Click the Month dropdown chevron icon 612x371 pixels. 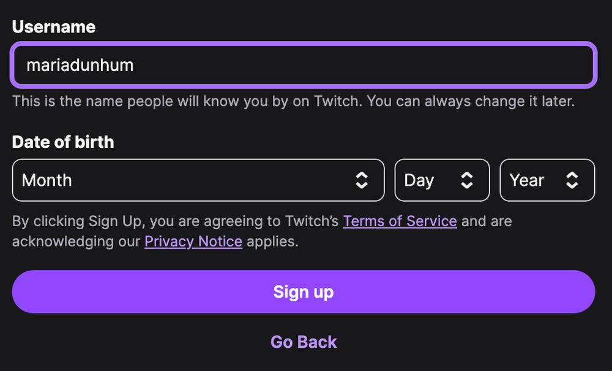tap(363, 180)
